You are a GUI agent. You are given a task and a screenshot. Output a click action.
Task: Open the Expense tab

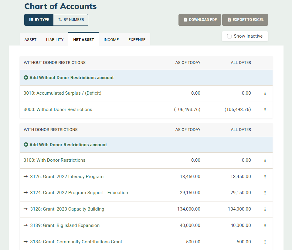pos(137,40)
